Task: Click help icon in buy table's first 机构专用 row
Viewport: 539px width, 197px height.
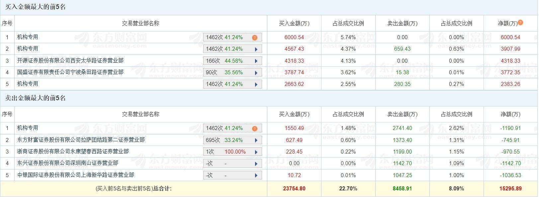Action: (255, 37)
